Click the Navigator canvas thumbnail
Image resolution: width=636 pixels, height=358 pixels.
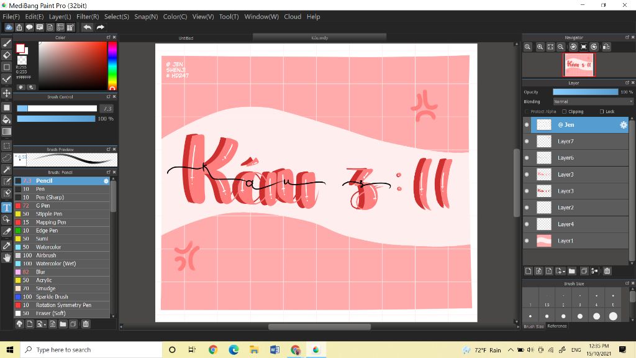579,65
